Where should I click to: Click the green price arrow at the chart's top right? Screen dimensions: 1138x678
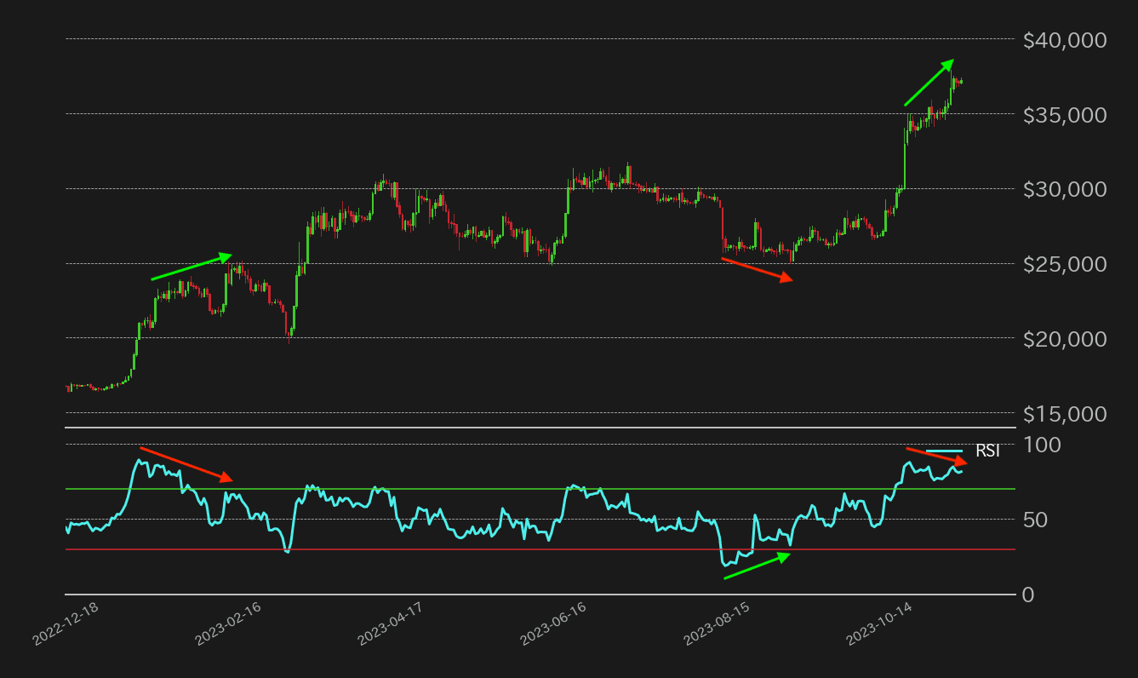point(929,83)
